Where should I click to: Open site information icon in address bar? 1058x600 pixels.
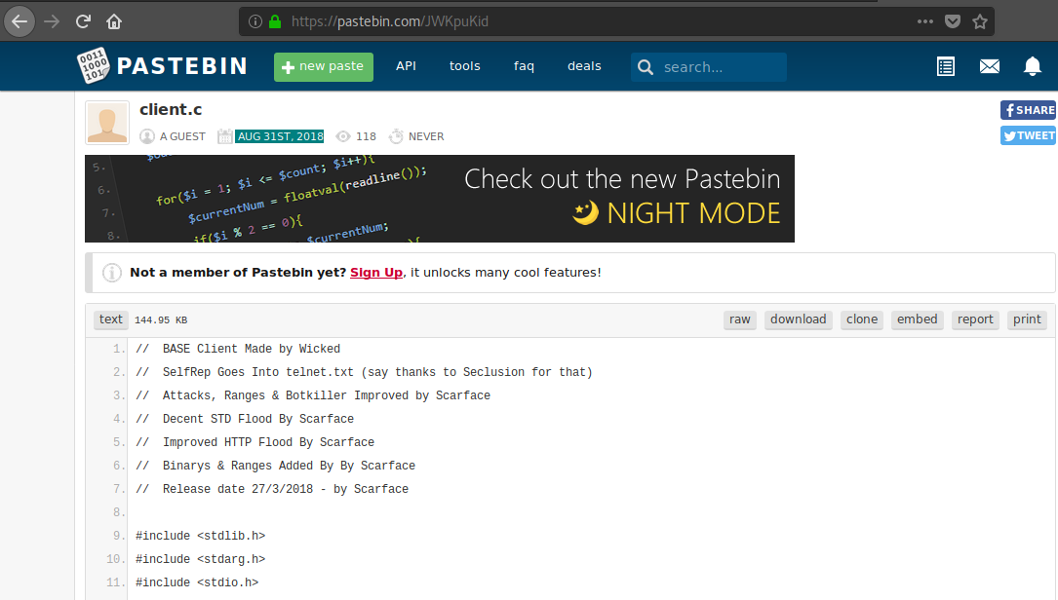[x=255, y=21]
